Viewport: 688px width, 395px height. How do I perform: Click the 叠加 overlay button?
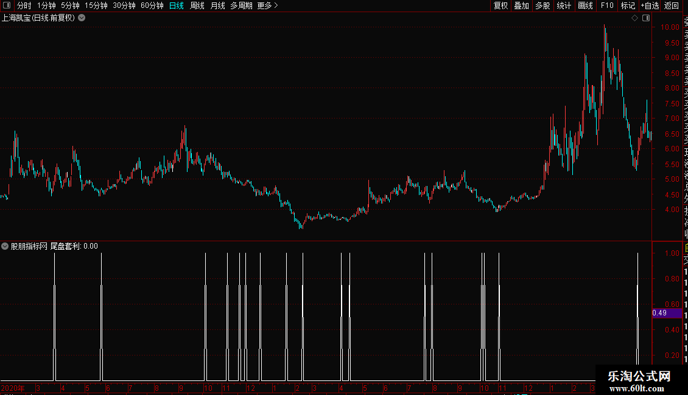[x=522, y=5]
